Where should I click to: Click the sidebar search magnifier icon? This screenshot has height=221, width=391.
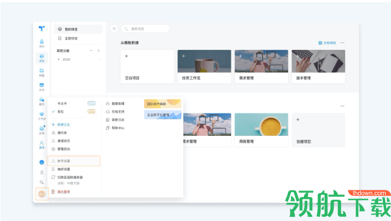[x=42, y=182]
